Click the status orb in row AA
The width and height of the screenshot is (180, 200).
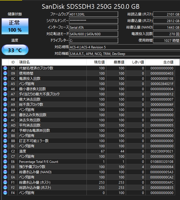[5, 110]
